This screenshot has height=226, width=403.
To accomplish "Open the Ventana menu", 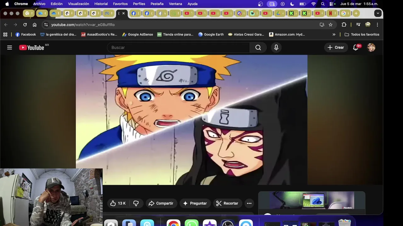I will (x=175, y=4).
